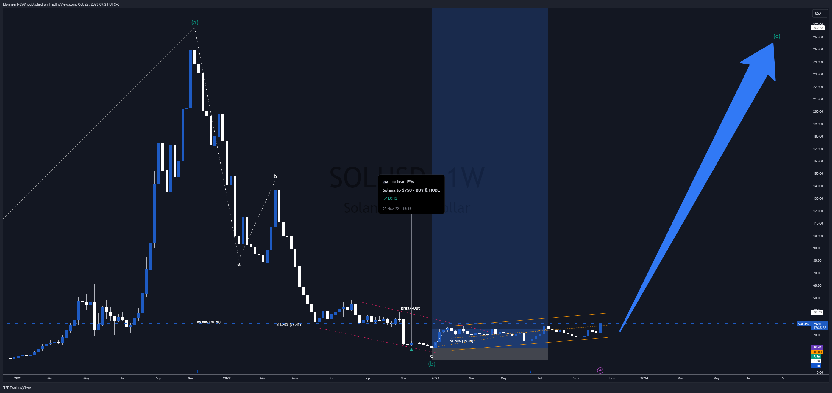Click the orange 10.00 price label
The height and width of the screenshot is (393, 832).
[x=817, y=352]
